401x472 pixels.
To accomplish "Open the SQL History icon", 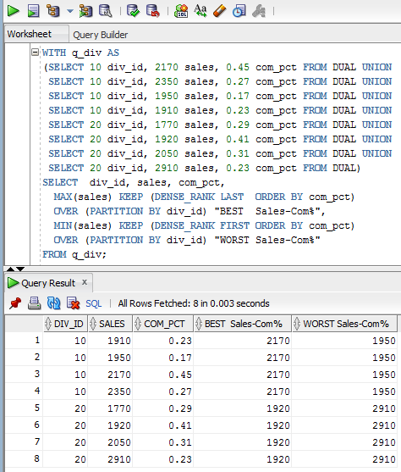I will coord(239,11).
